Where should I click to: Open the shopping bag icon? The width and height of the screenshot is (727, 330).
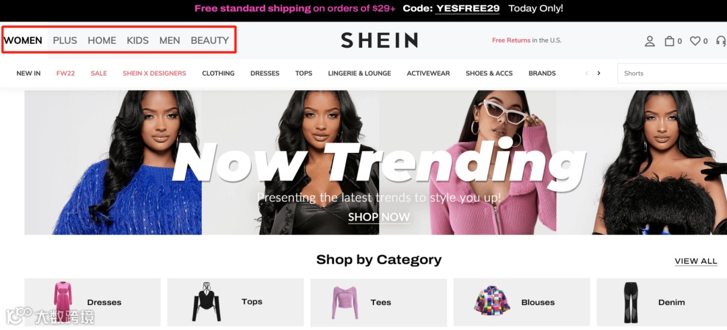pyautogui.click(x=669, y=41)
